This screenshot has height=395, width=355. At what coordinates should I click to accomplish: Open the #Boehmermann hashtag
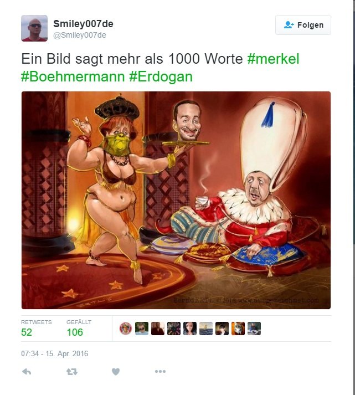coord(73,76)
